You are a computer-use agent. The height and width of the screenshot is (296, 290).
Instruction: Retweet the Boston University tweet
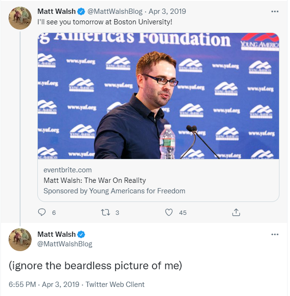(105, 212)
